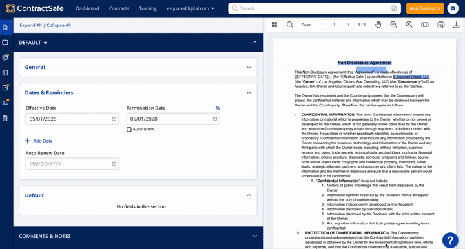Toggle the side-by-side page view icon

pyautogui.click(x=425, y=25)
